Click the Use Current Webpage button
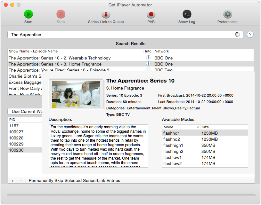 pyautogui.click(x=25, y=111)
